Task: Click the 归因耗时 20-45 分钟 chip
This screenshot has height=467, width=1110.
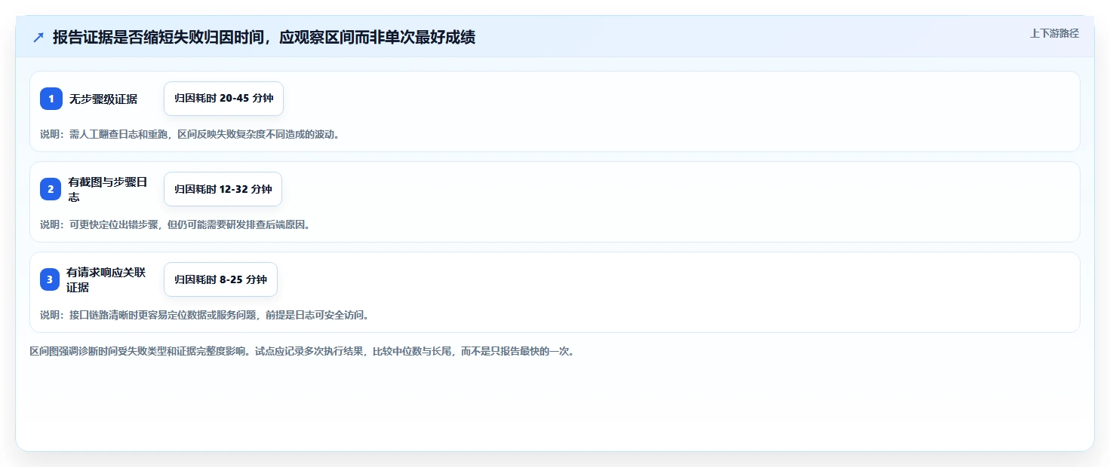Action: coord(223,99)
